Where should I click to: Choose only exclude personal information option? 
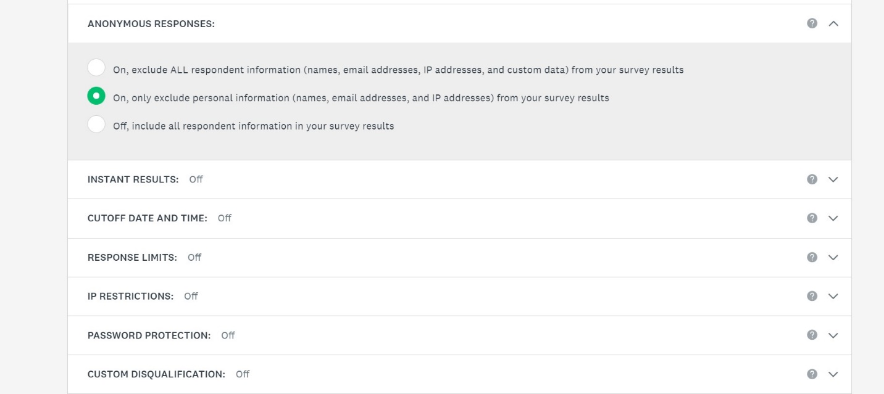click(x=96, y=96)
